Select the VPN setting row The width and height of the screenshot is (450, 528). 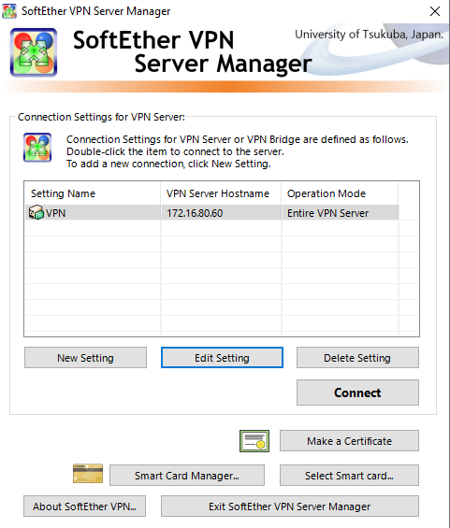coord(212,213)
